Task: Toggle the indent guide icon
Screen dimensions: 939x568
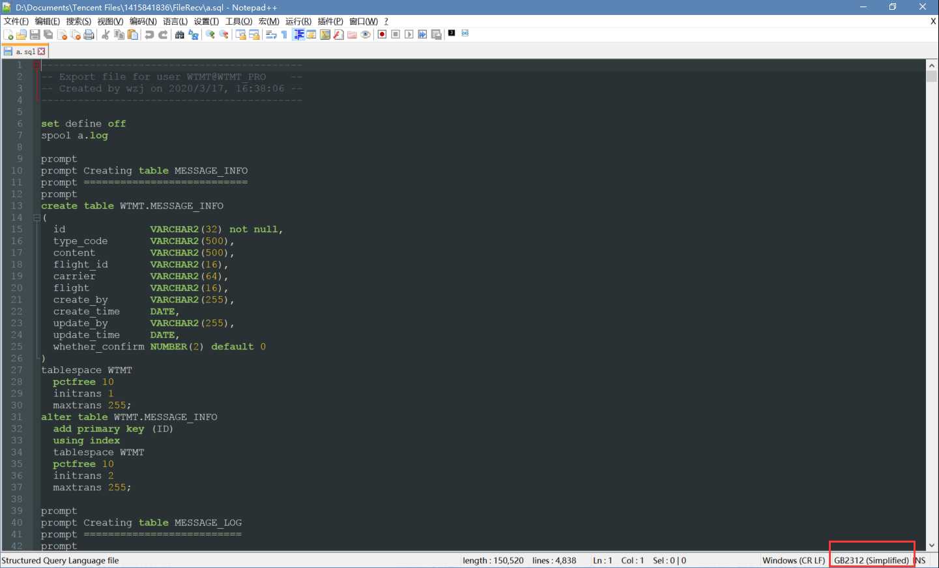Action: 298,35
